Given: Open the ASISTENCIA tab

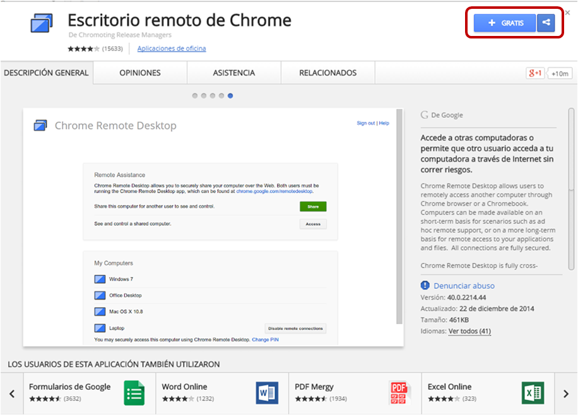Looking at the screenshot, I should pyautogui.click(x=234, y=73).
